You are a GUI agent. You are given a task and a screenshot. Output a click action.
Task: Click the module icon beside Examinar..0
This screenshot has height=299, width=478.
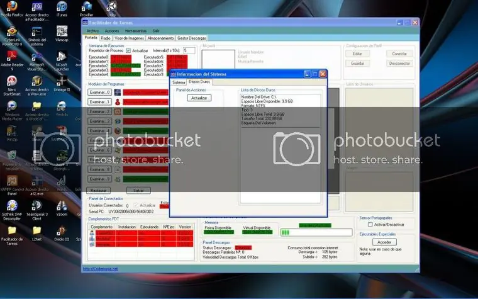click(118, 93)
